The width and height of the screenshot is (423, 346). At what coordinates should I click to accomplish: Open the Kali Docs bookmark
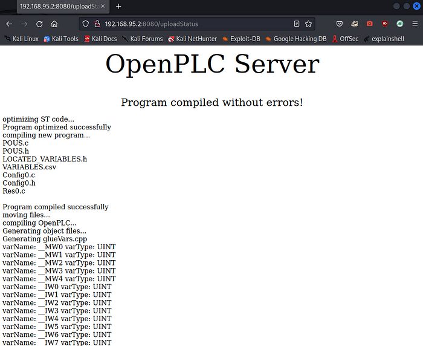point(101,39)
